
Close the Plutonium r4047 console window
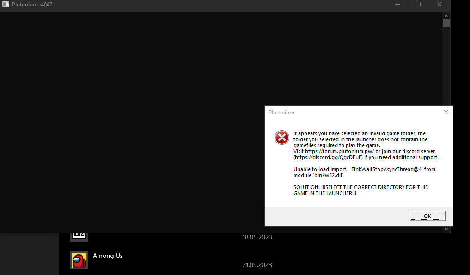(x=439, y=5)
